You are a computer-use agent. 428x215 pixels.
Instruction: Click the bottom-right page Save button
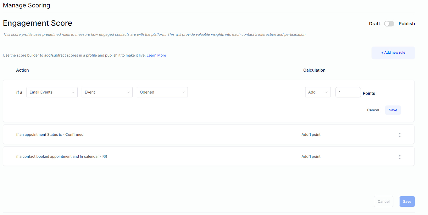tap(407, 202)
